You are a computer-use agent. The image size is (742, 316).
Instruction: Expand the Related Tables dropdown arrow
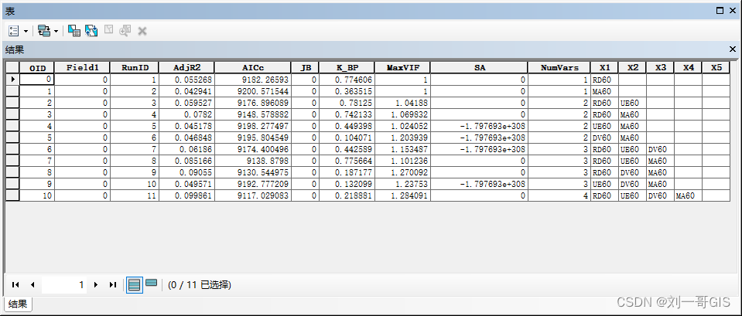pyautogui.click(x=56, y=32)
